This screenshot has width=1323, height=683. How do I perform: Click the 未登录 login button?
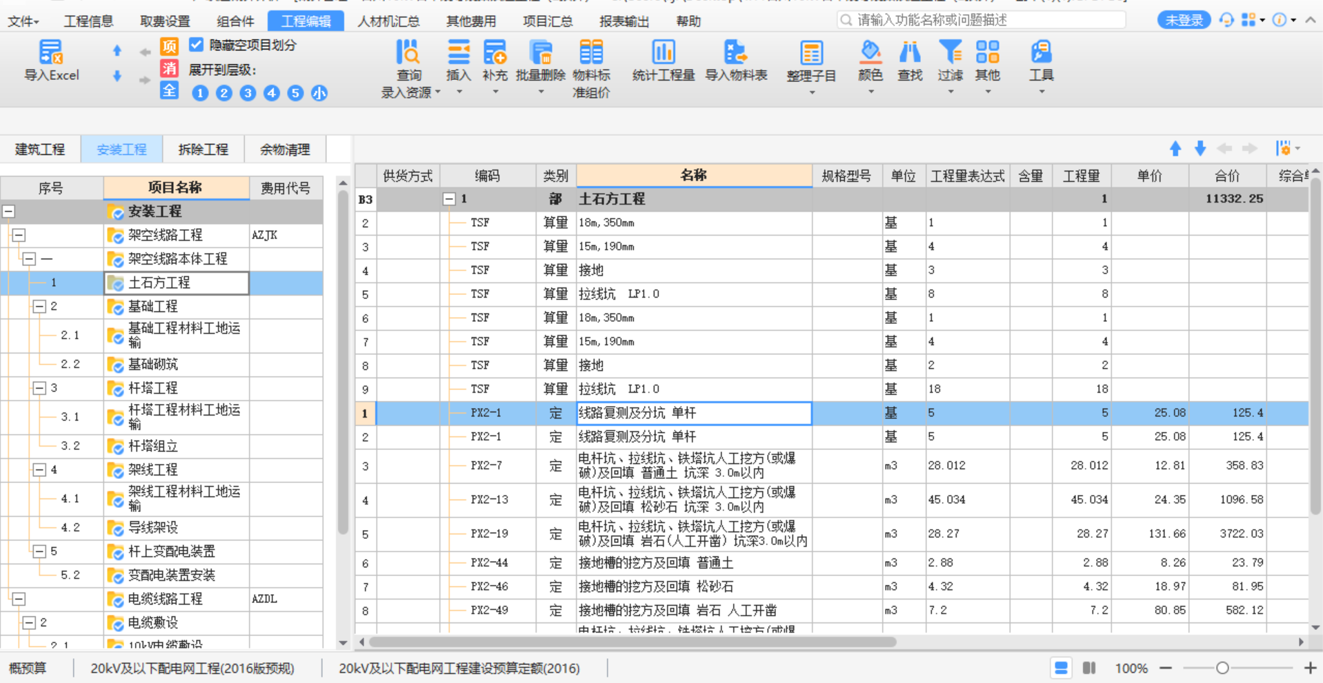[1184, 20]
